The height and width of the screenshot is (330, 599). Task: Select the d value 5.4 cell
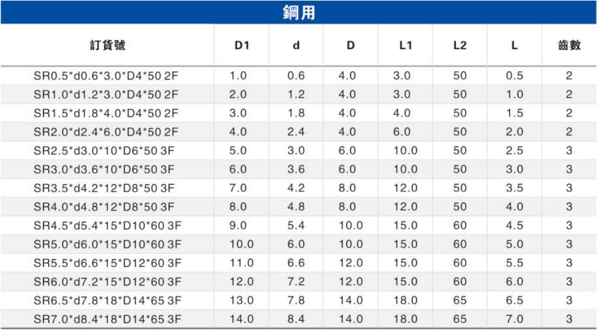coord(296,226)
